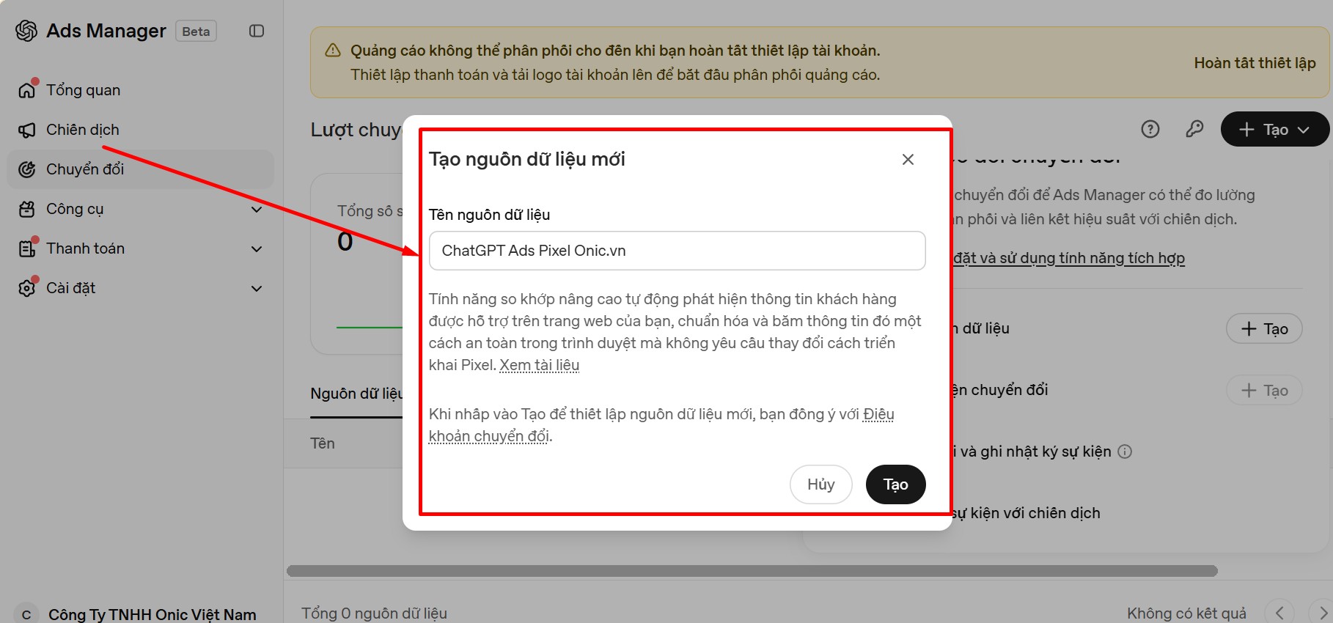Open the help question mark icon
The height and width of the screenshot is (623, 1333).
coord(1150,130)
